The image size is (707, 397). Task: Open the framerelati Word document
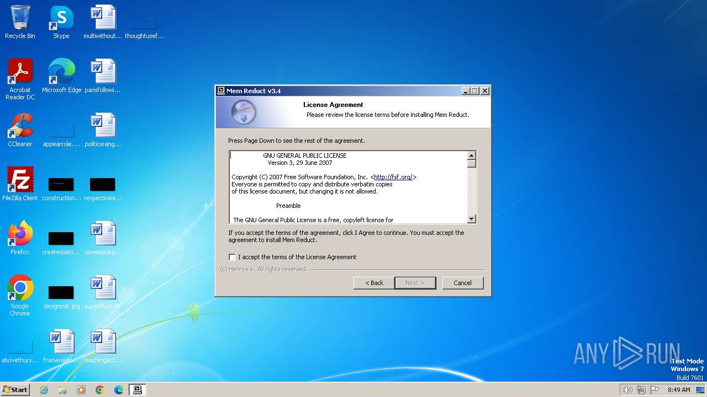pyautogui.click(x=61, y=346)
